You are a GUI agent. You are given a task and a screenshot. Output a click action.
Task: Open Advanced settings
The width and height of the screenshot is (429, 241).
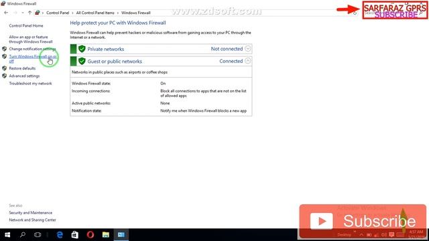pos(24,76)
